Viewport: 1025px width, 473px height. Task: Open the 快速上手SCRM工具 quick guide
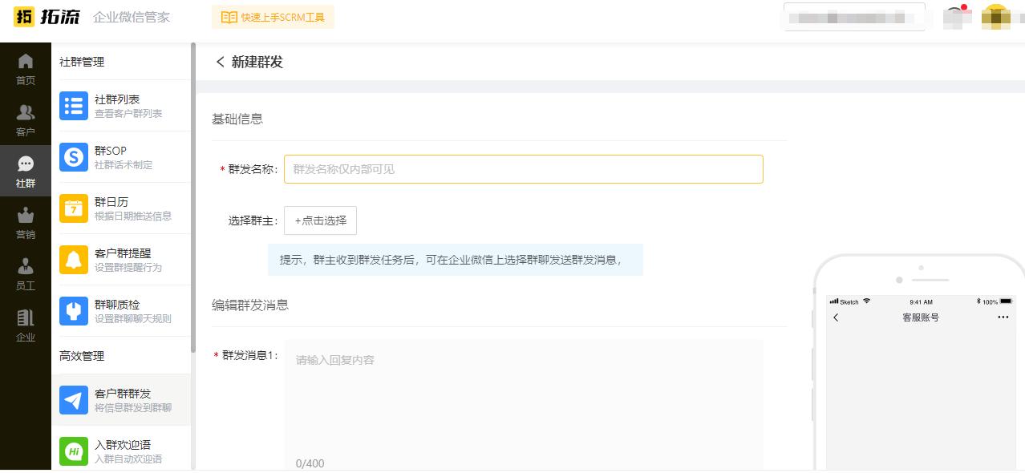click(273, 16)
